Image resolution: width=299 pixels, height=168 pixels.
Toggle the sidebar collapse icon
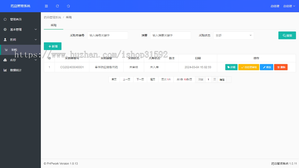[46, 6]
